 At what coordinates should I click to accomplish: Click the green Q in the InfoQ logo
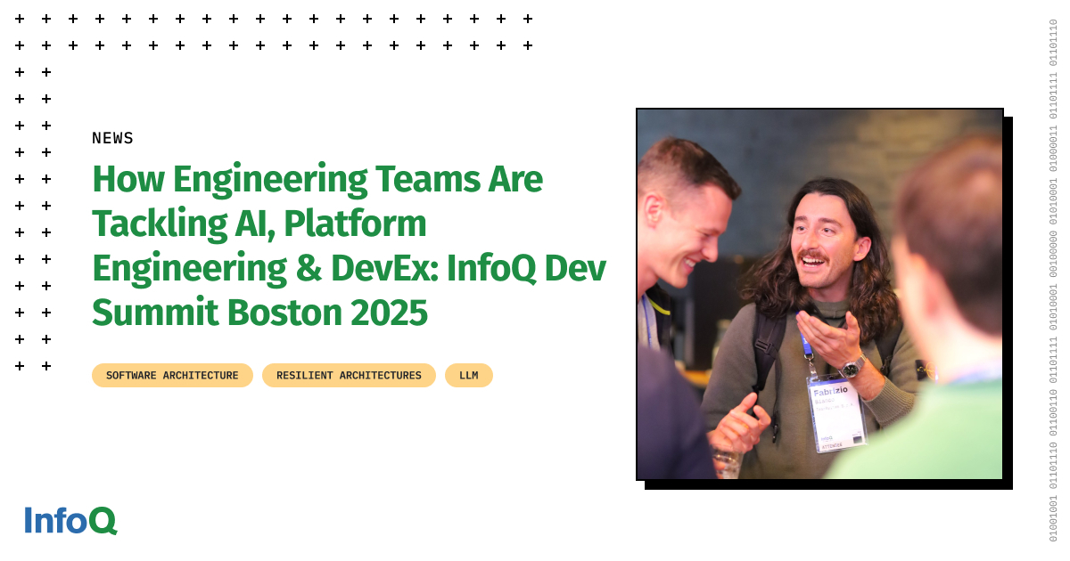103,521
